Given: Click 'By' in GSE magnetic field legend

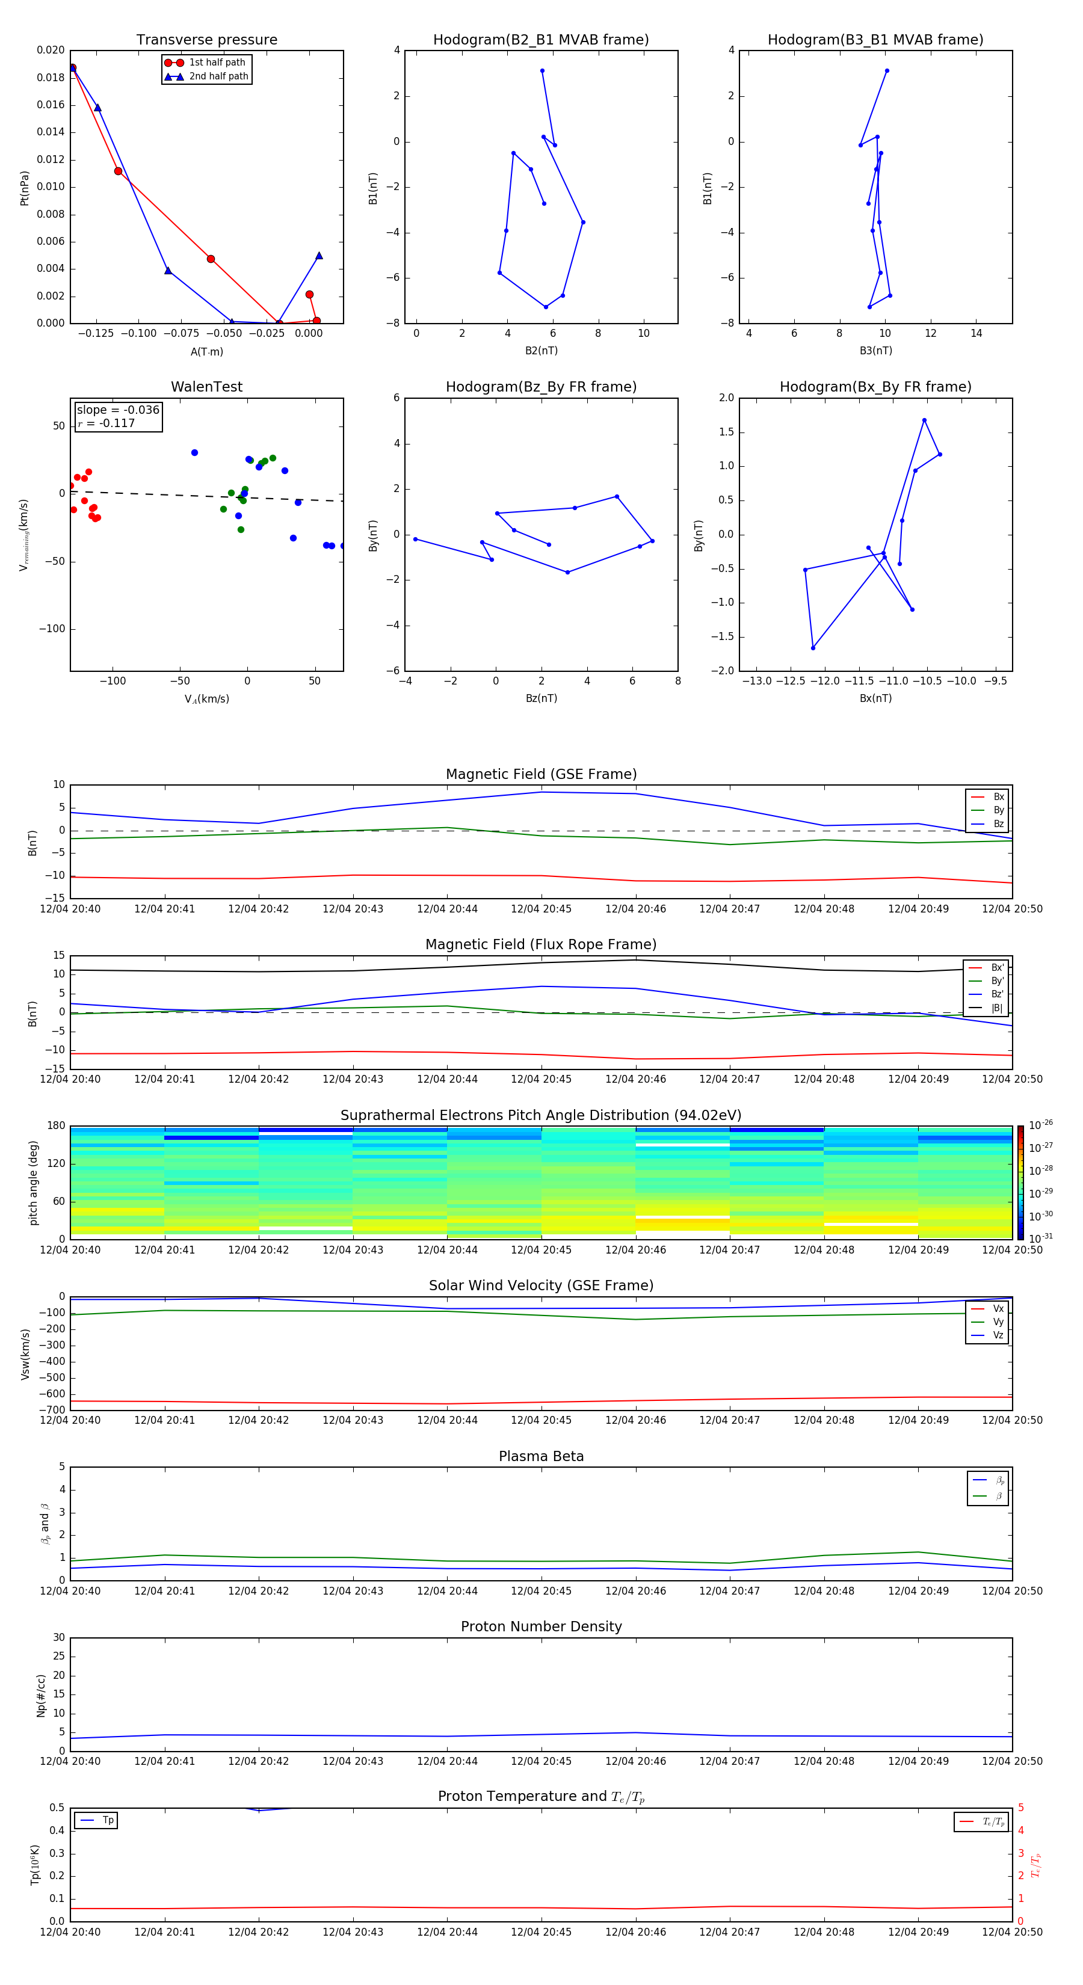Looking at the screenshot, I should pos(987,810).
